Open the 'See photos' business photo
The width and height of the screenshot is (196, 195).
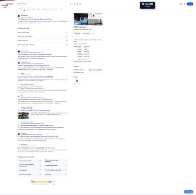point(81,19)
